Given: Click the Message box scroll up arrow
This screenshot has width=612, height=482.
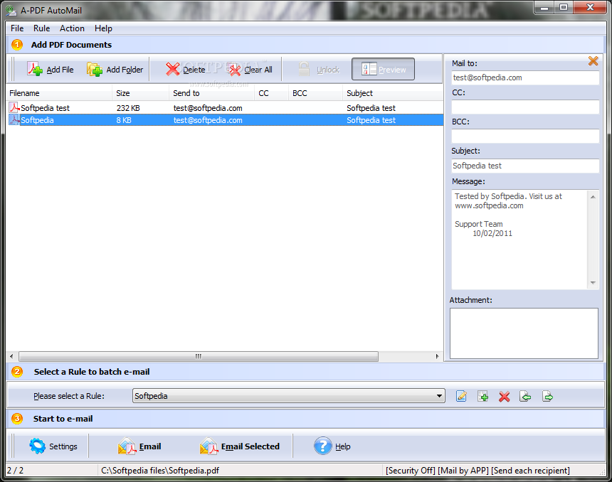Looking at the screenshot, I should click(593, 197).
